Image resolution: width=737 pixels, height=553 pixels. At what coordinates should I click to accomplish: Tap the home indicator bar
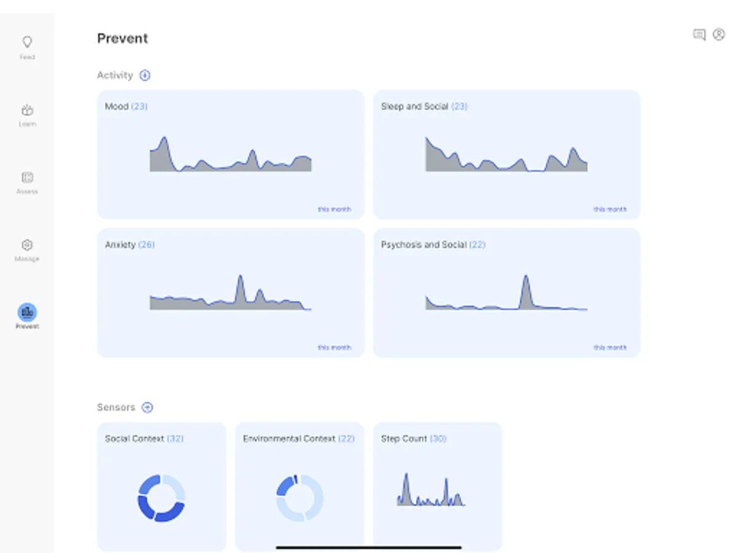368,547
